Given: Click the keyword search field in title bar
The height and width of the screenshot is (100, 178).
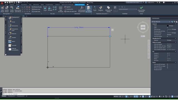Looking at the screenshot, I should coord(134,2).
